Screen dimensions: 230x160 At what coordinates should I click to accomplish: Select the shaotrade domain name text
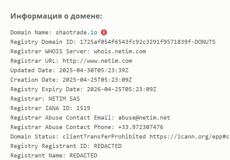click(x=71, y=32)
